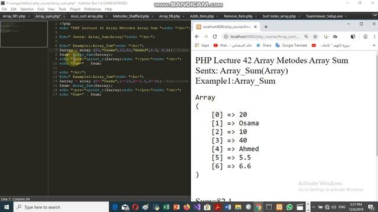Open Sublime Edit menu

tap(14, 9)
